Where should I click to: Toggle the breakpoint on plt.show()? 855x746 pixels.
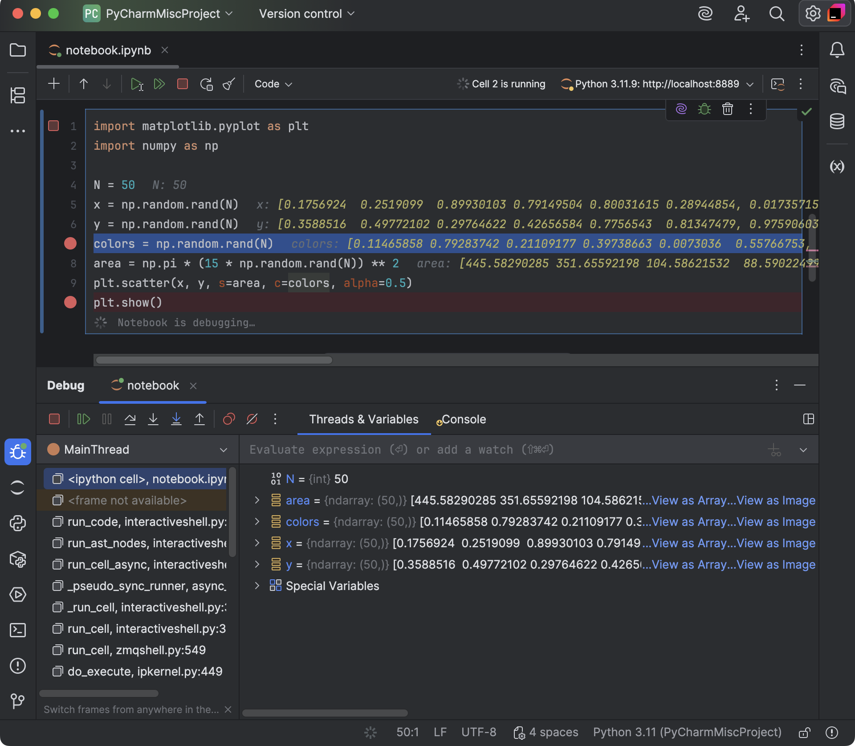[x=70, y=302]
